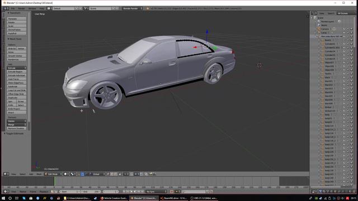The width and height of the screenshot is (358, 201).
Task: Switch to edge select mode
Action: (111, 174)
